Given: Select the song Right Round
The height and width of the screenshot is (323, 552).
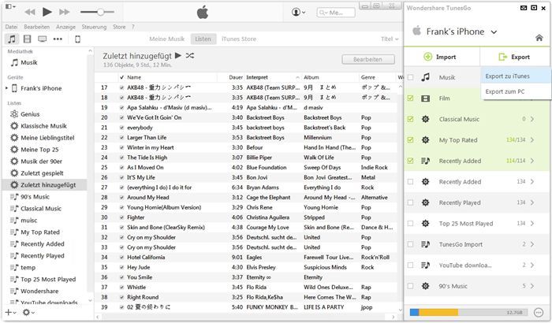Looking at the screenshot, I should coord(143,297).
